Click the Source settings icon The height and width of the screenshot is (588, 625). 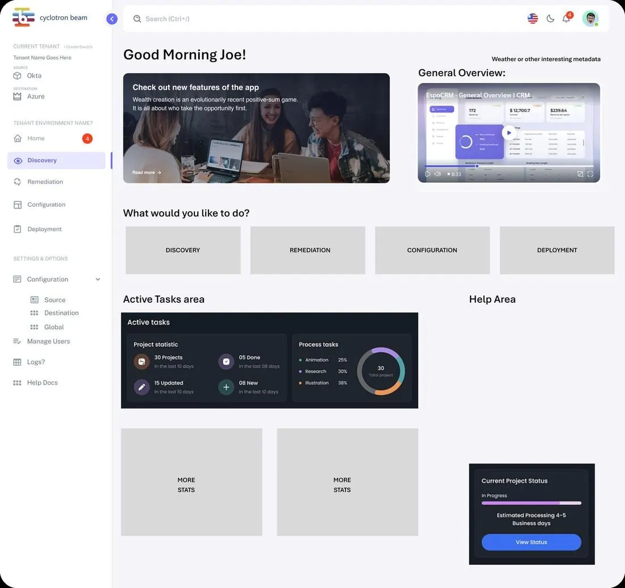(x=34, y=300)
